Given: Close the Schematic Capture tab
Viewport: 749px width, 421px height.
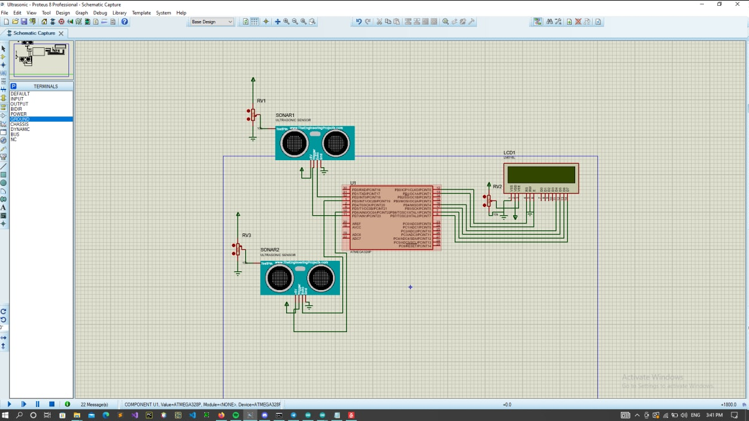Looking at the screenshot, I should [61, 33].
